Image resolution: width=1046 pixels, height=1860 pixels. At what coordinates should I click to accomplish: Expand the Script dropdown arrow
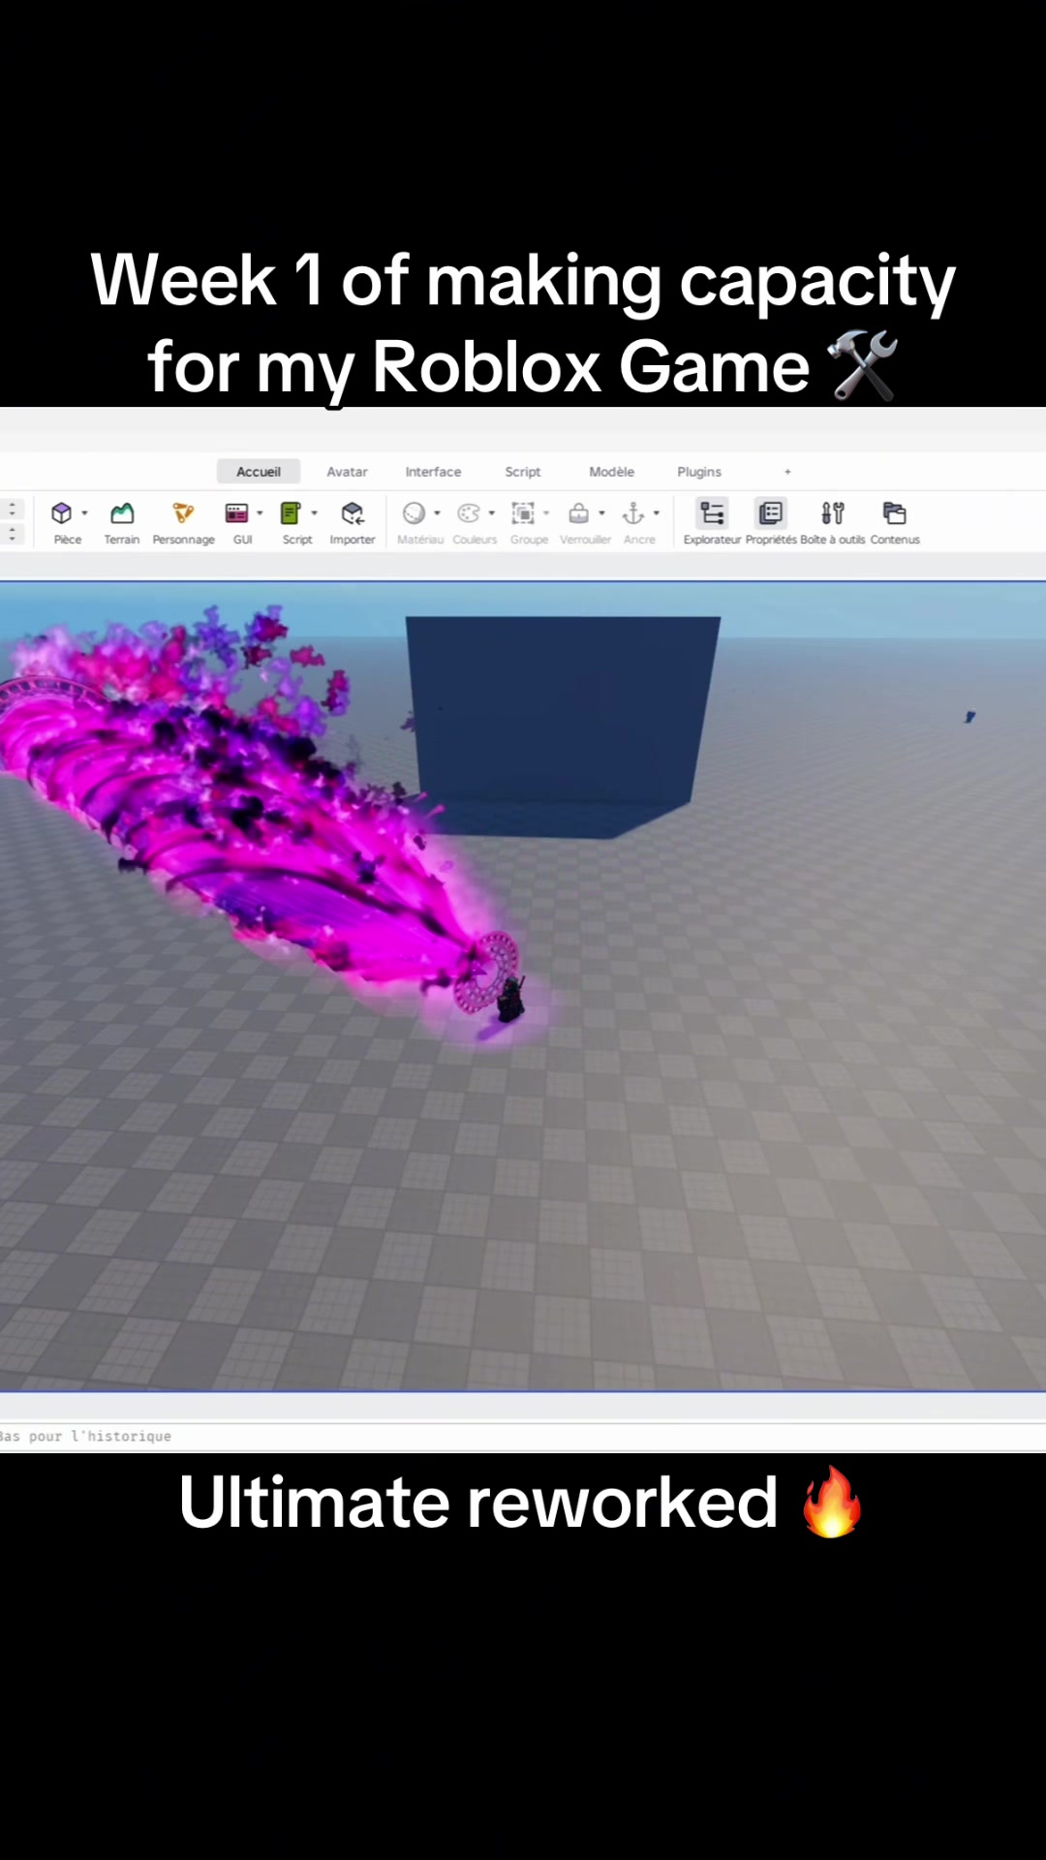point(314,513)
